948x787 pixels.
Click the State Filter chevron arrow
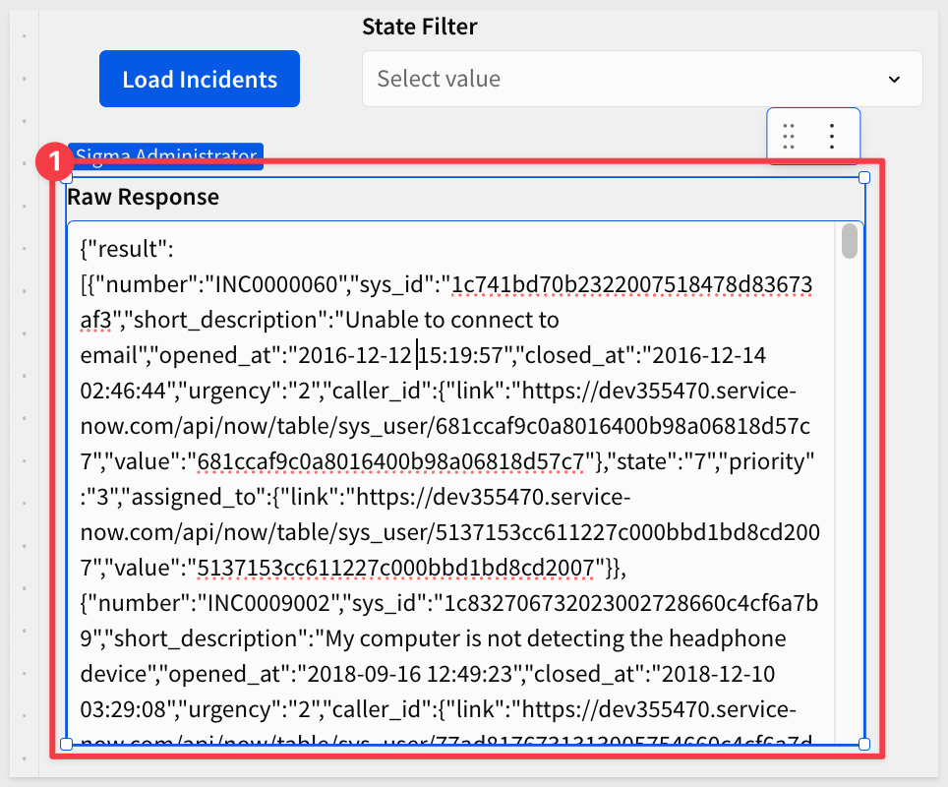point(894,79)
